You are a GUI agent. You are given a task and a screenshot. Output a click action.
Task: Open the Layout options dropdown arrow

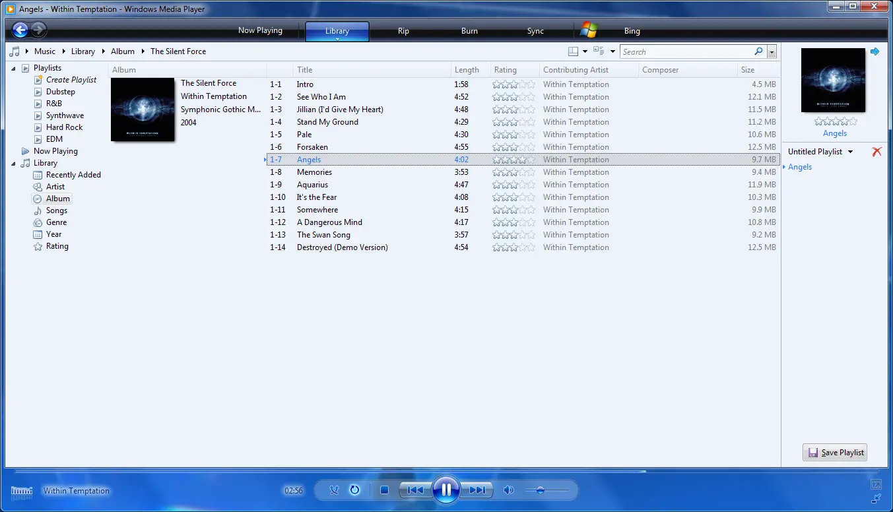(585, 51)
